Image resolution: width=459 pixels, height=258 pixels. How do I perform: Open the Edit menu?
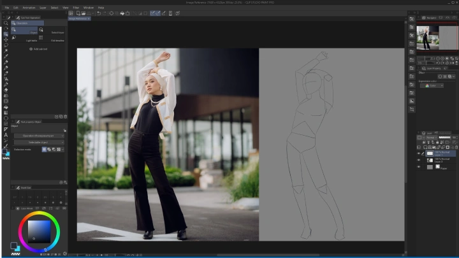[x=16, y=8]
